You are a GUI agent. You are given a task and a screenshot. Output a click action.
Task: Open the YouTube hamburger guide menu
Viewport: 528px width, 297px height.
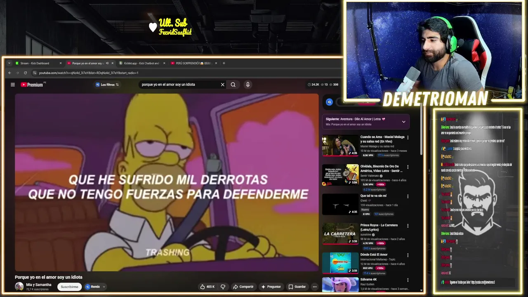pos(13,85)
